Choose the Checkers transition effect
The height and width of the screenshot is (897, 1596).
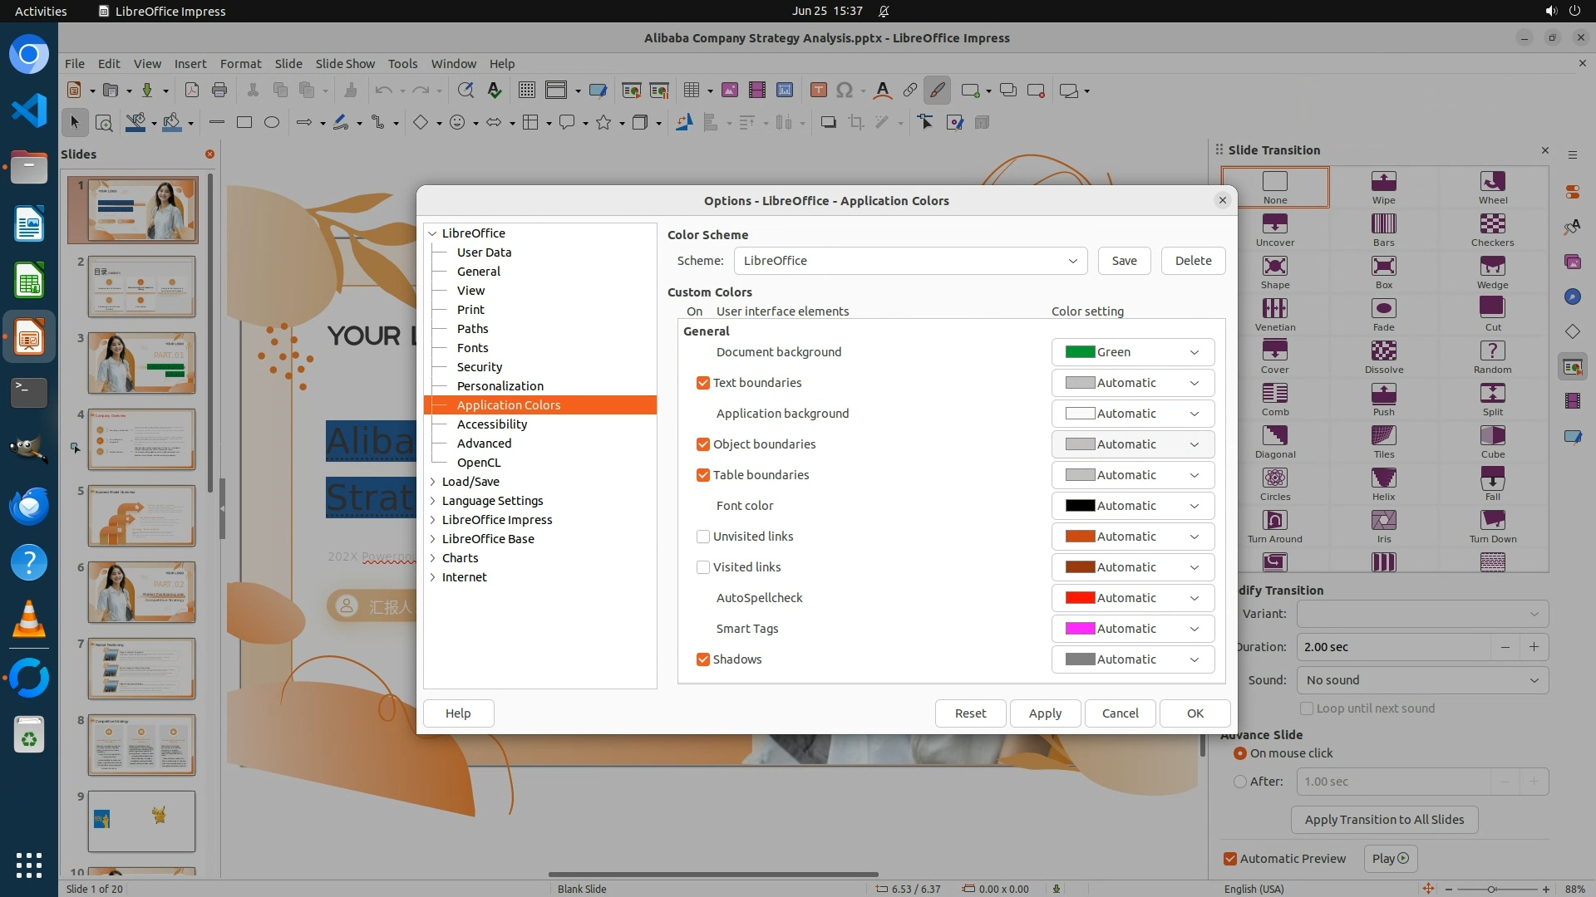pos(1492,224)
